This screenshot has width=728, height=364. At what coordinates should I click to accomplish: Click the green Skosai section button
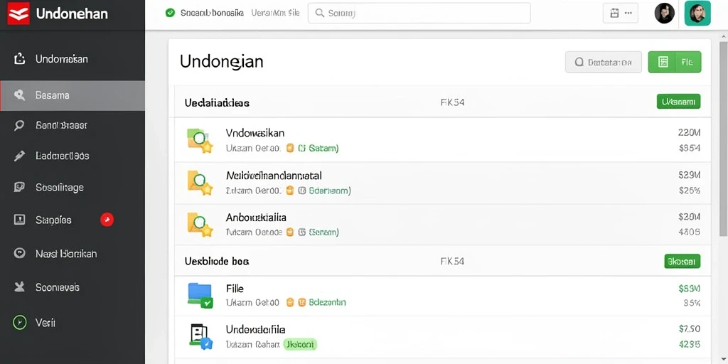click(682, 262)
